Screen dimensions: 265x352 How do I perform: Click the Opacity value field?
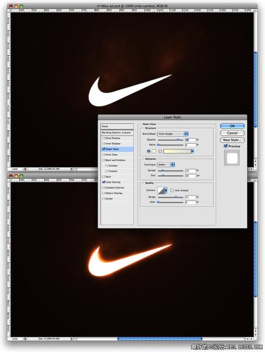click(191, 140)
